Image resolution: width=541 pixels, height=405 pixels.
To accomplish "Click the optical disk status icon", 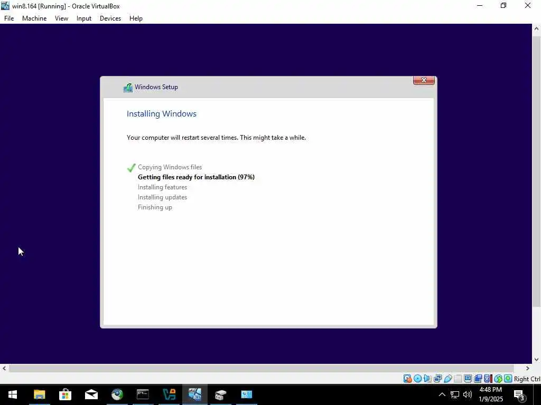I will [x=417, y=379].
